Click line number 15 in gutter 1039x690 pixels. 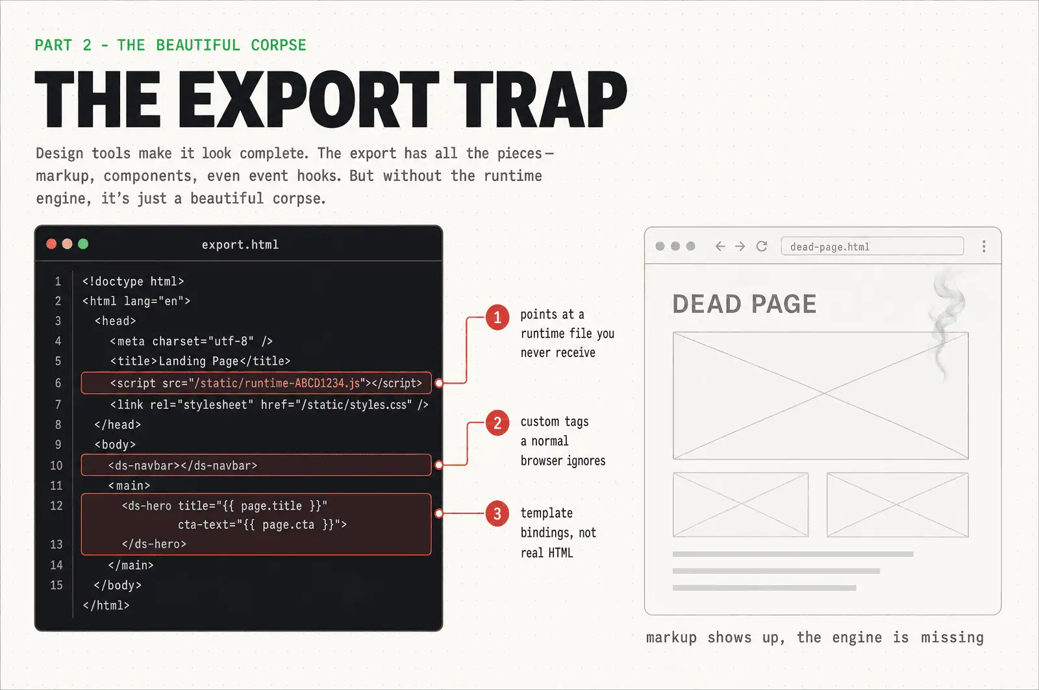point(56,585)
